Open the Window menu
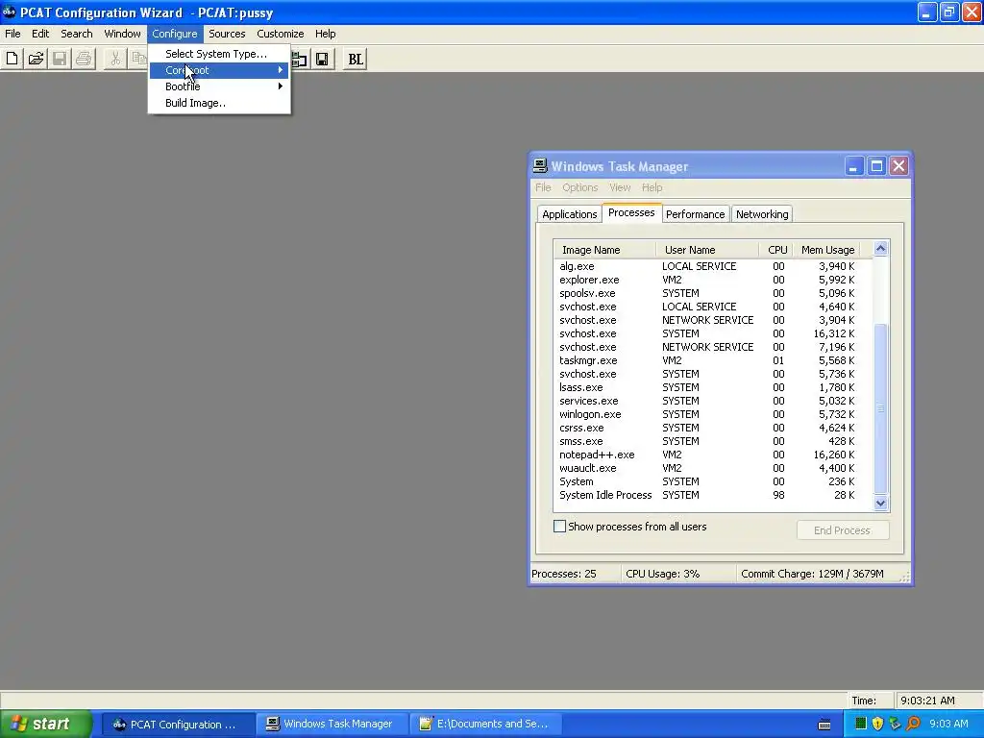The height and width of the screenshot is (738, 984). (x=122, y=34)
